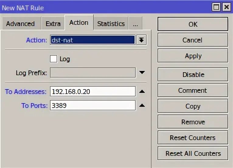
Task: Enable the Log checkbox
Action: 54,59
